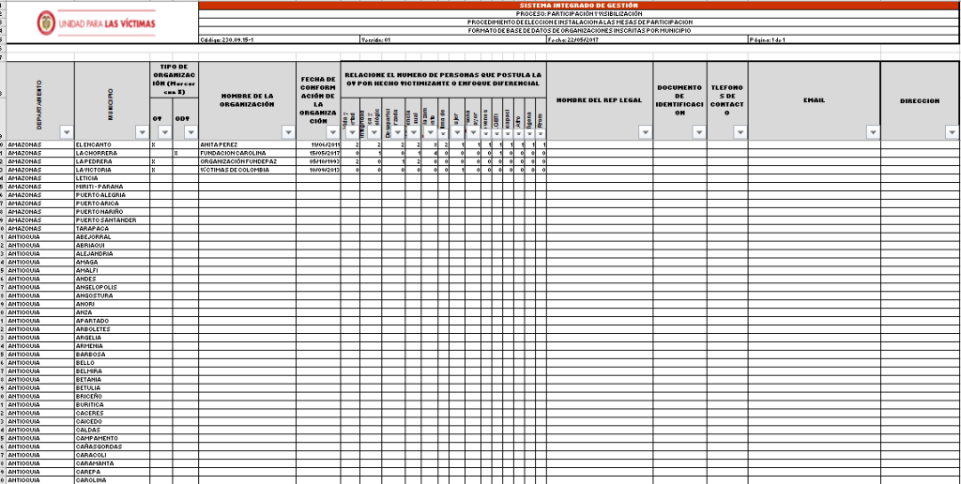The image size is (961, 484).
Task: Select the MIRITI - PARANA cell
Action: (113, 187)
